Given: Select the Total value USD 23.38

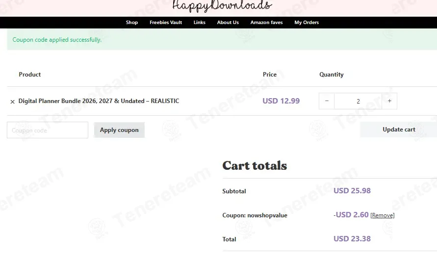Looking at the screenshot, I should point(352,239).
